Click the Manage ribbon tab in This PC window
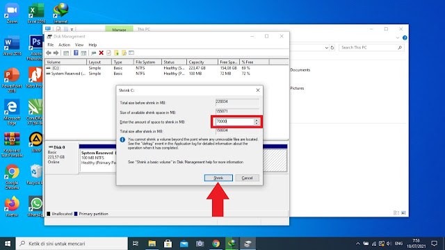445x250 pixels. tap(119, 29)
